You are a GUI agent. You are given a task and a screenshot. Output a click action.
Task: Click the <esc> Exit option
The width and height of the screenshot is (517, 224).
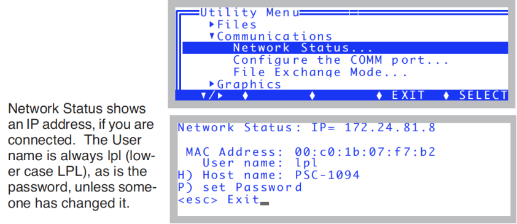point(219,199)
